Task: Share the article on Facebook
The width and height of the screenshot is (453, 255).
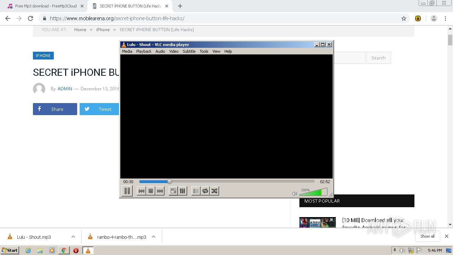Action: click(55, 109)
